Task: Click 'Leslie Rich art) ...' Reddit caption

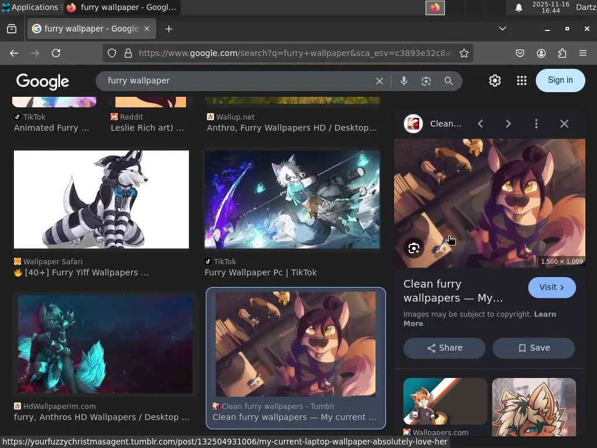Action: click(x=148, y=128)
